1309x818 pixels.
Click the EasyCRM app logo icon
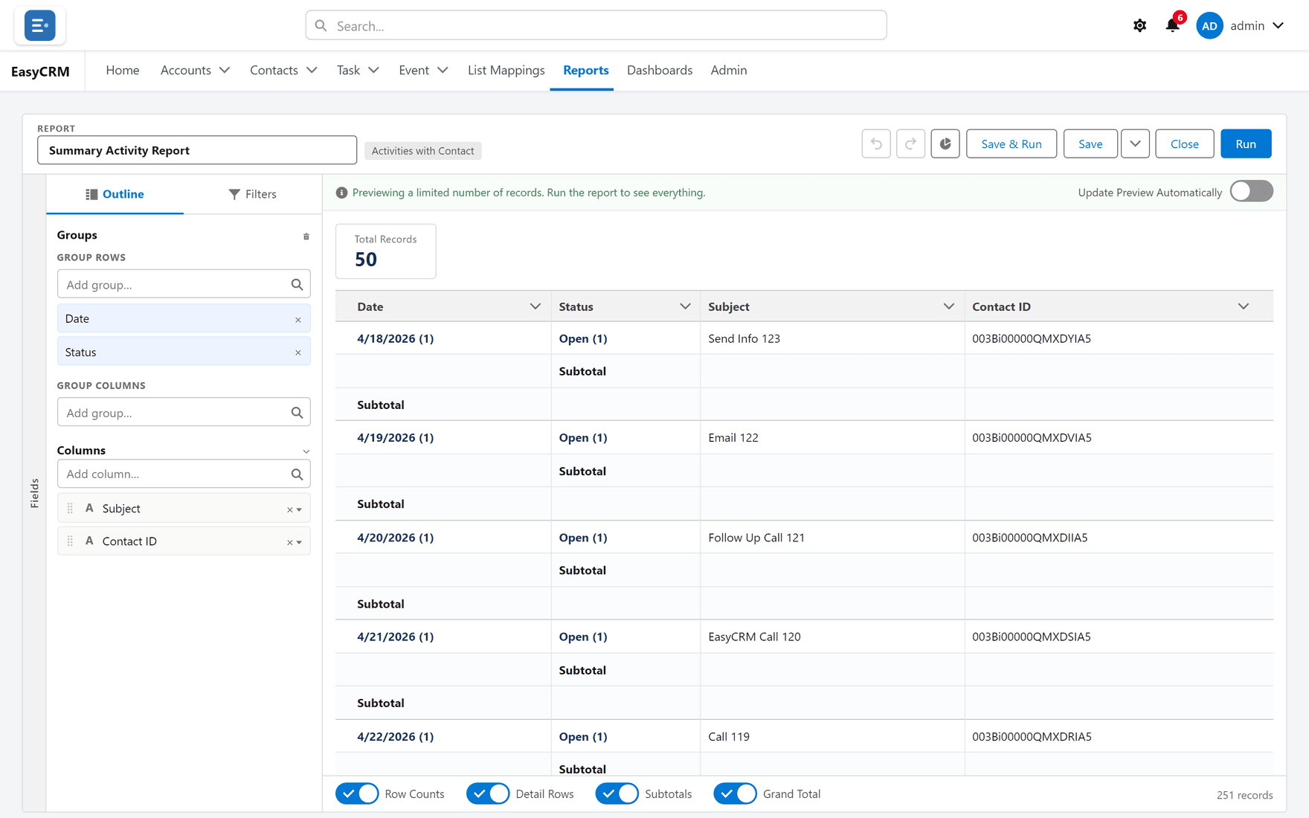39,25
